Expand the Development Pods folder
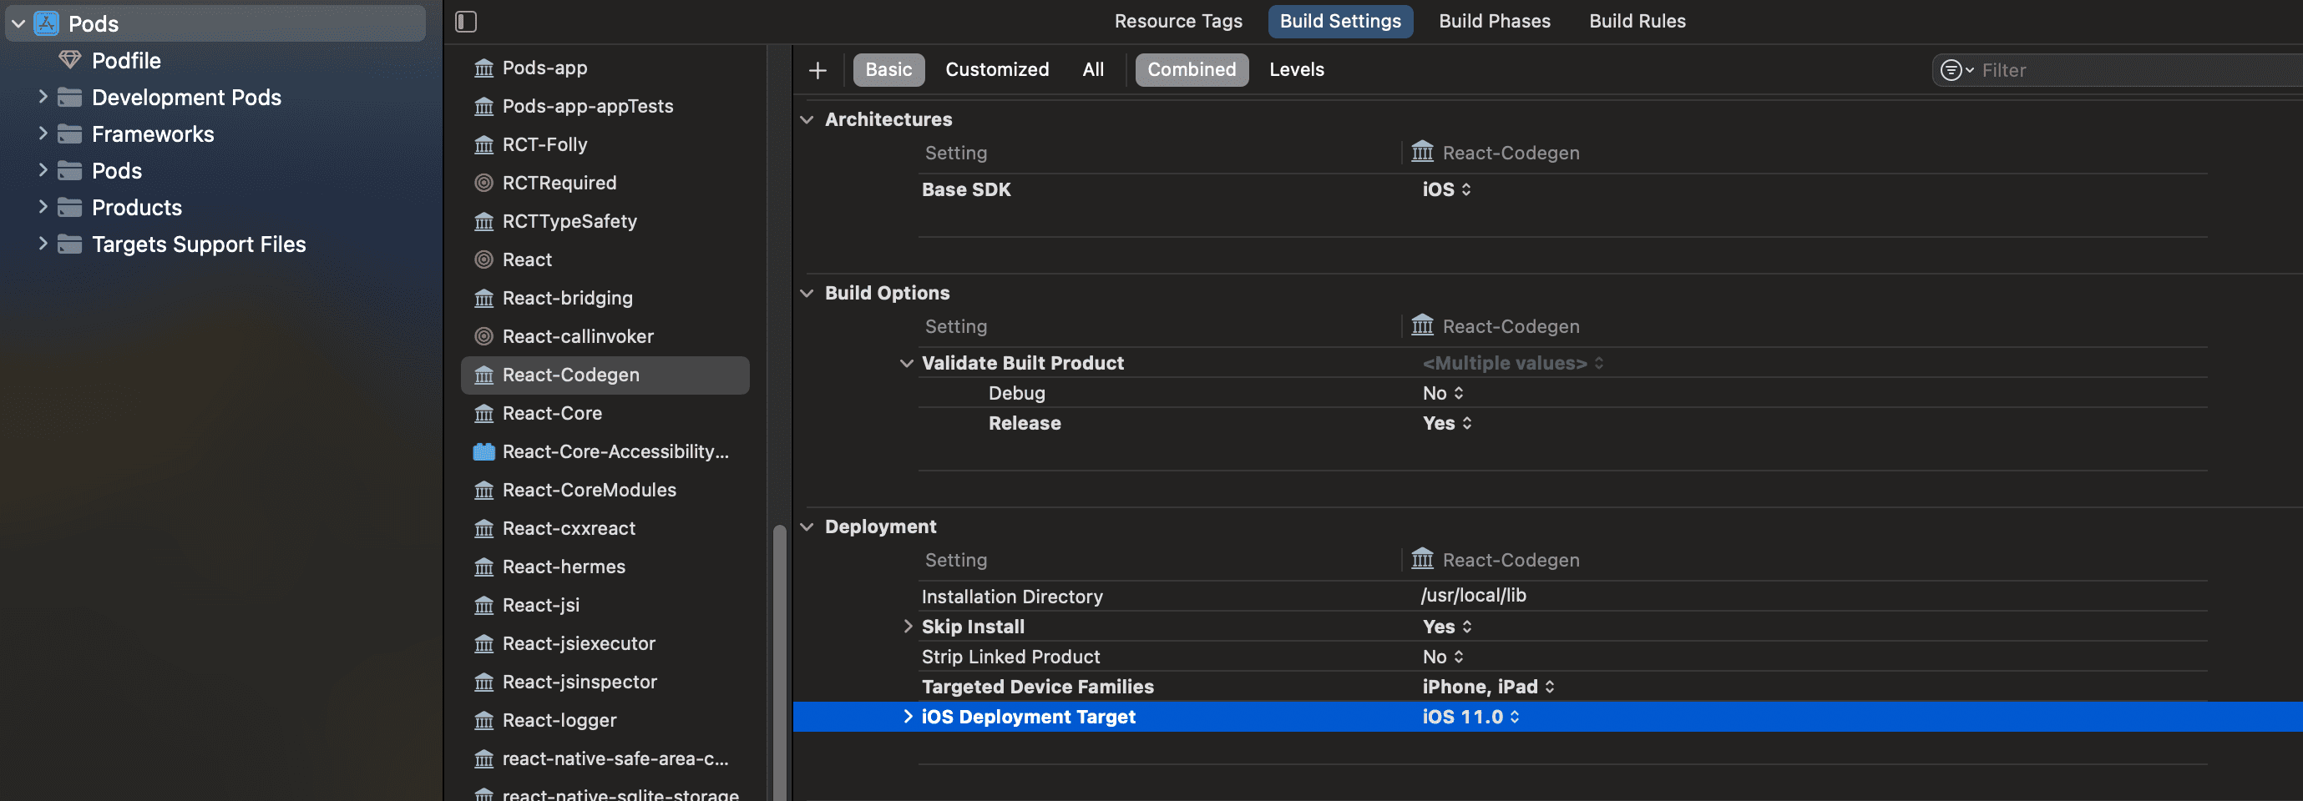This screenshot has height=801, width=2303. [x=42, y=98]
